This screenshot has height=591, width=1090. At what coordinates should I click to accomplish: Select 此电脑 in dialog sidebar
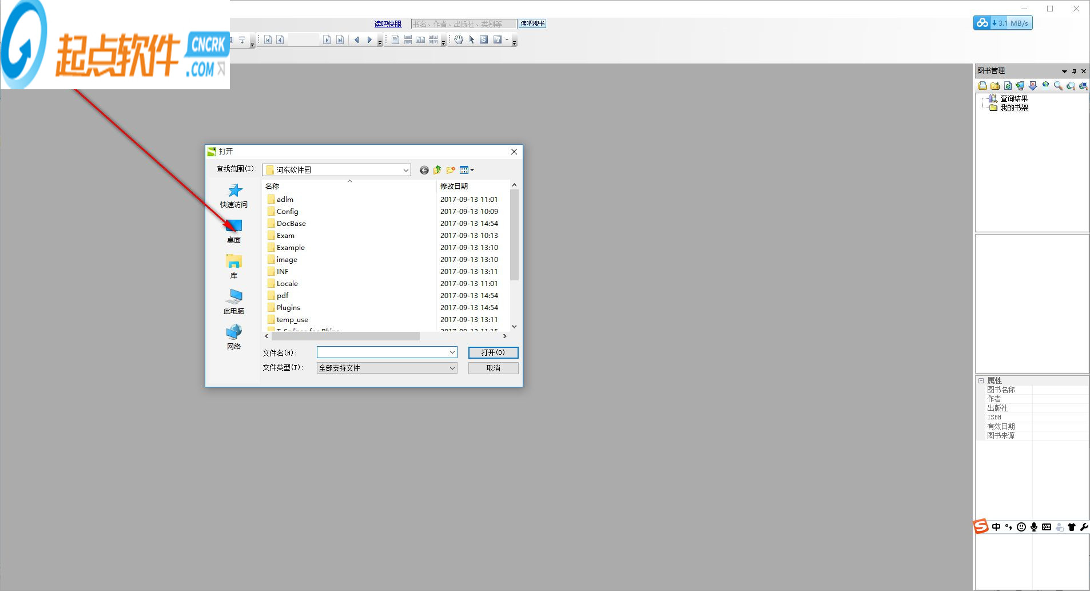[234, 302]
